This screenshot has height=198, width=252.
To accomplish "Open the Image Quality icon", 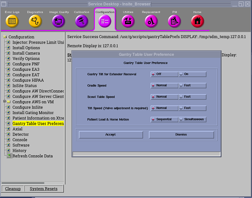I will tap(58, 21).
